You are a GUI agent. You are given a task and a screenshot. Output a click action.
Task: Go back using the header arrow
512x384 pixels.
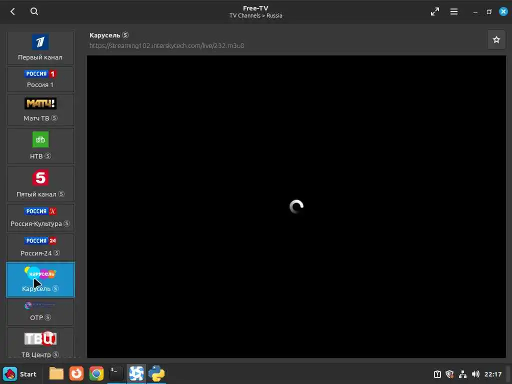tap(12, 11)
